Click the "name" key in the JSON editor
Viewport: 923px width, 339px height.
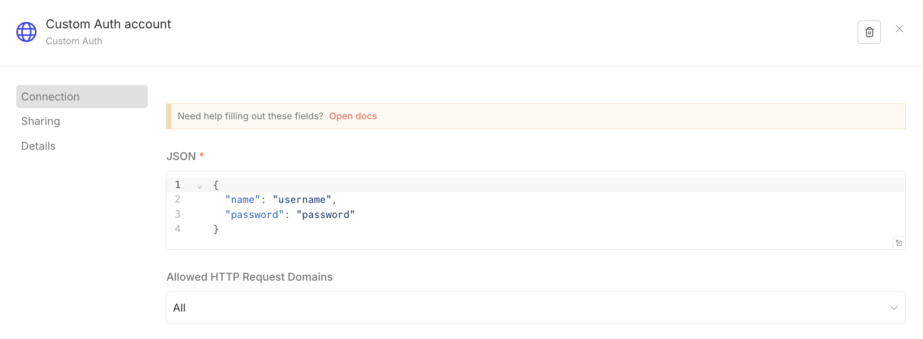click(x=243, y=200)
